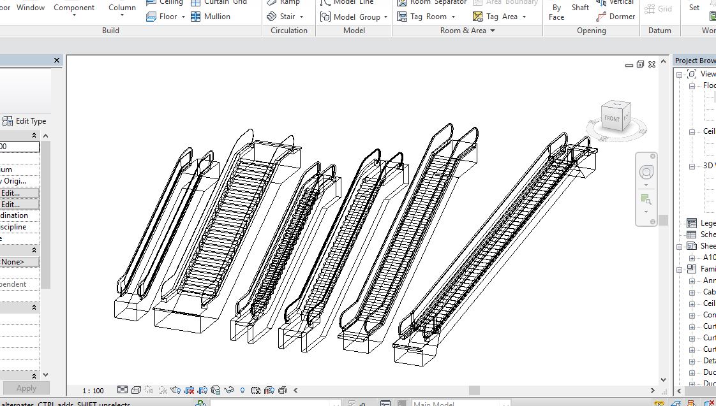Image resolution: width=716 pixels, height=406 pixels.
Task: Open the Visual Style icon in view bar
Action: [x=135, y=390]
